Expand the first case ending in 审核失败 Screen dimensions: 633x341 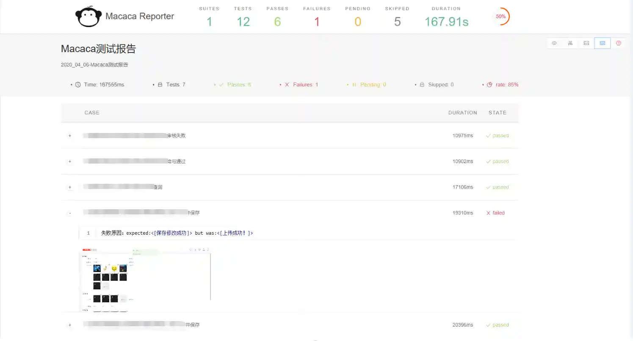(70, 136)
